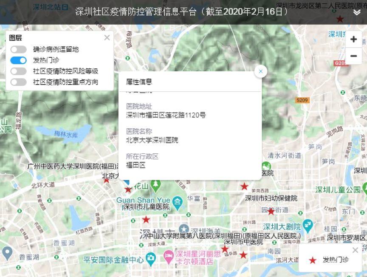Select the star below 深圳市儿童医院
This screenshot has height=277, width=367.
tap(146, 220)
